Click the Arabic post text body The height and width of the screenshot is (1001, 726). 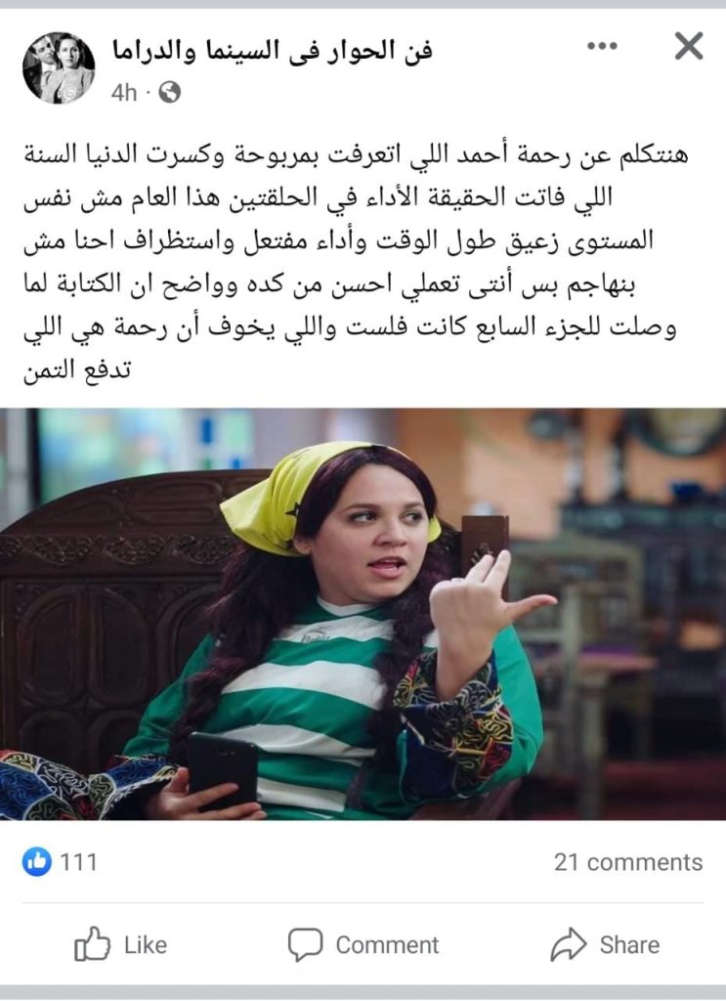[358, 262]
